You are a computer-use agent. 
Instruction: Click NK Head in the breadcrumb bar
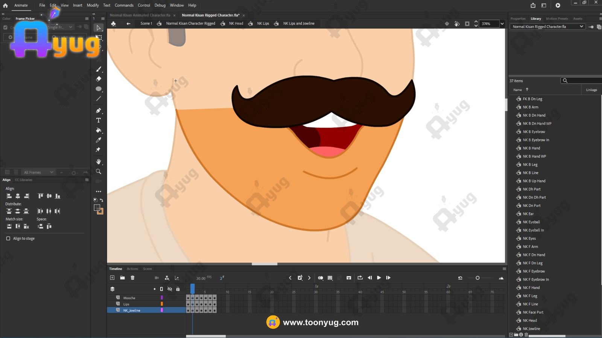236,23
